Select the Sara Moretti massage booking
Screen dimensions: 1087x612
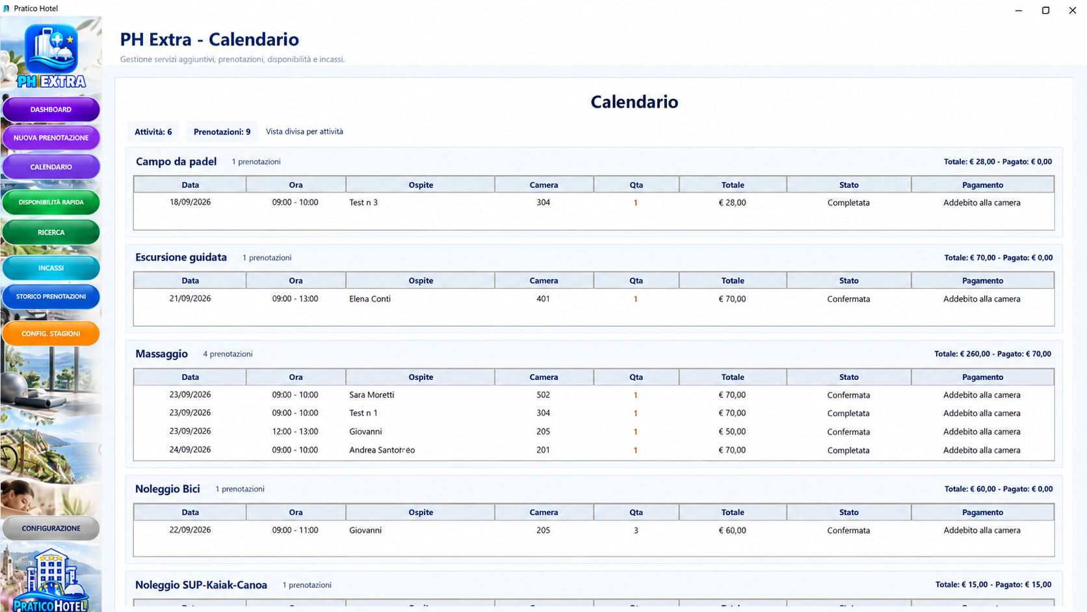[594, 395]
